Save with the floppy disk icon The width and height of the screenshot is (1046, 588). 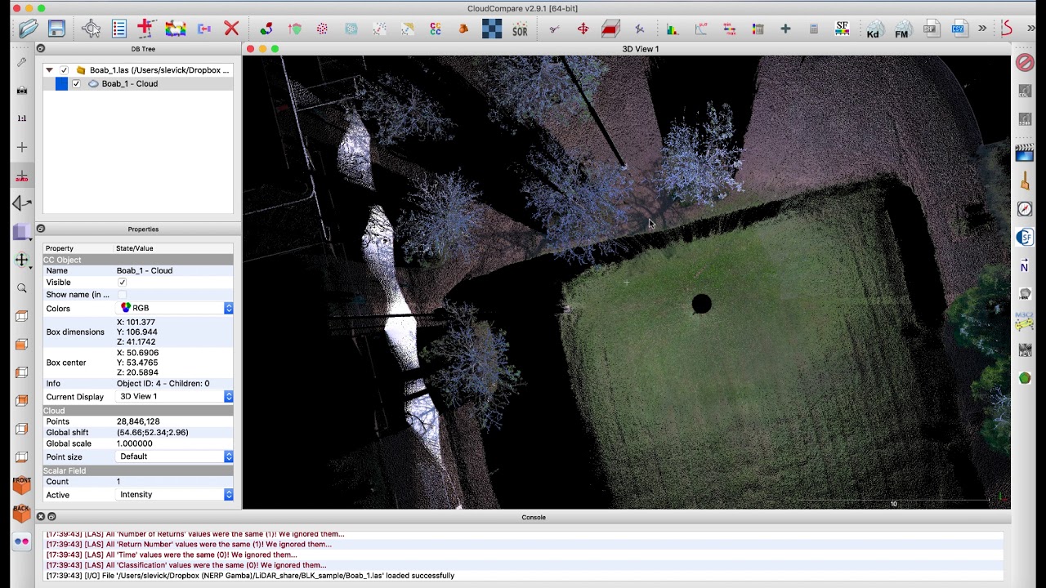tap(56, 29)
